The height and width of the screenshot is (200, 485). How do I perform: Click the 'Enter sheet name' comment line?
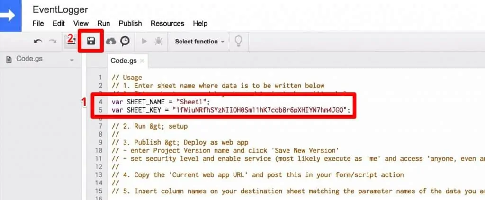point(218,86)
